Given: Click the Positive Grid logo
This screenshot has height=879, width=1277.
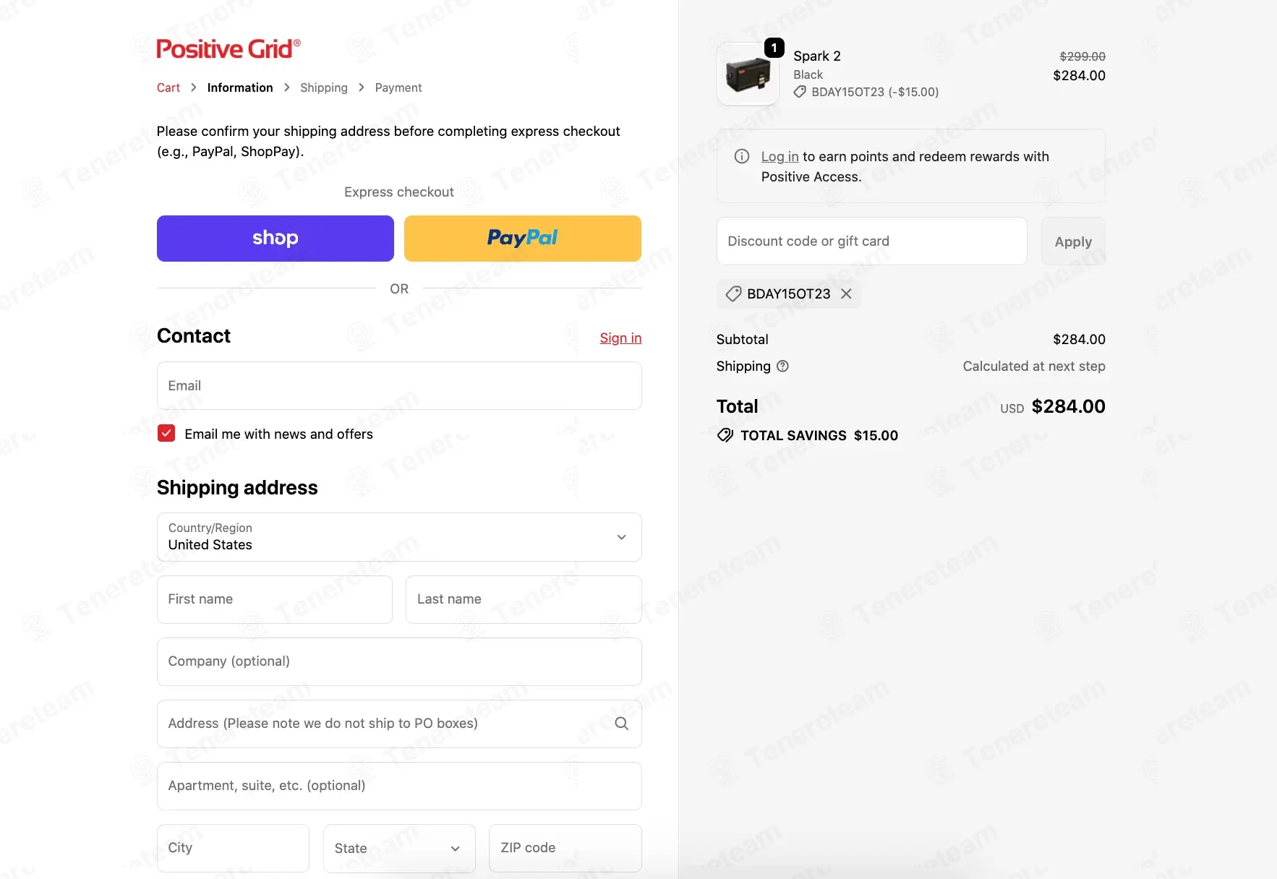Looking at the screenshot, I should point(229,48).
